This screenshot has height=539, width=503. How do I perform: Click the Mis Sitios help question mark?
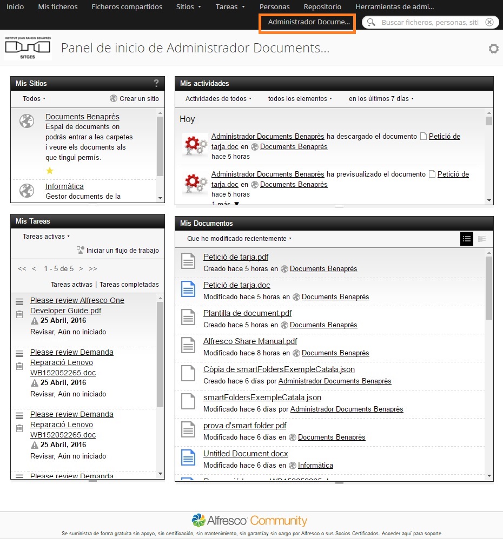(x=156, y=83)
